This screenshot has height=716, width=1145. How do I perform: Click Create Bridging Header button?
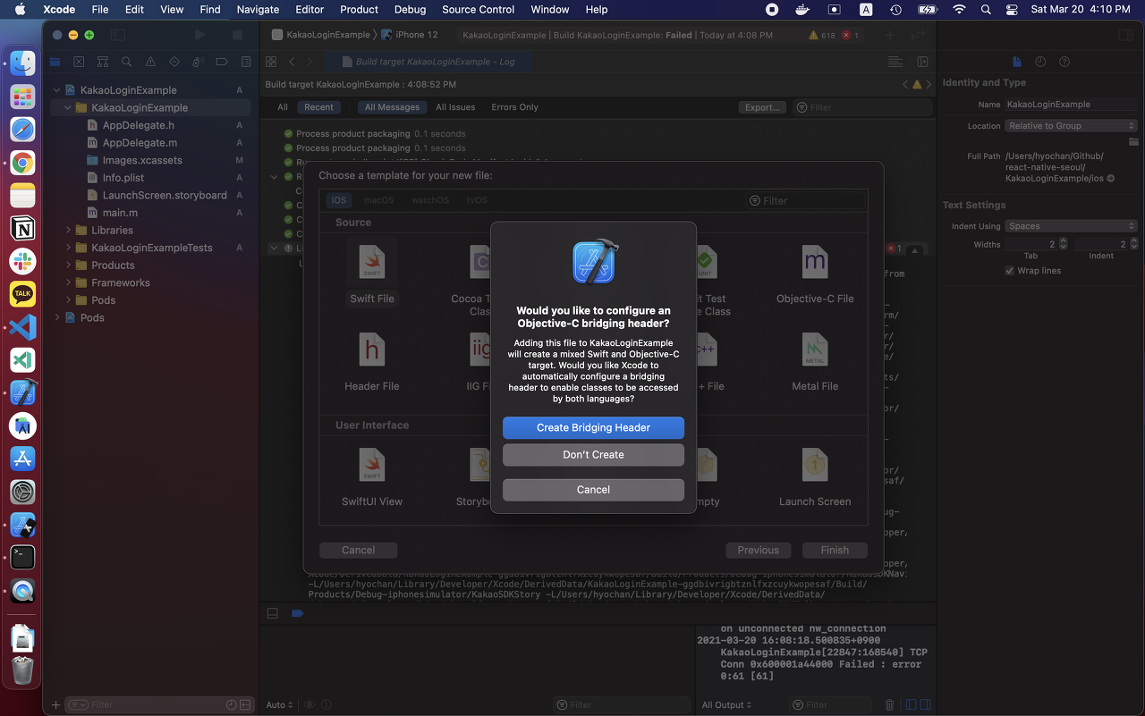pyautogui.click(x=593, y=427)
